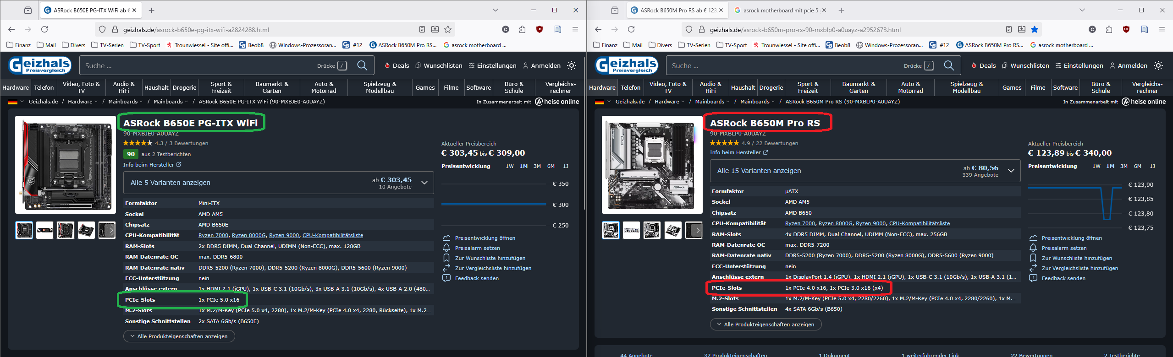This screenshot has width=1173, height=357.
Task: Toggle dark mode sun icon in right page
Action: point(1158,65)
